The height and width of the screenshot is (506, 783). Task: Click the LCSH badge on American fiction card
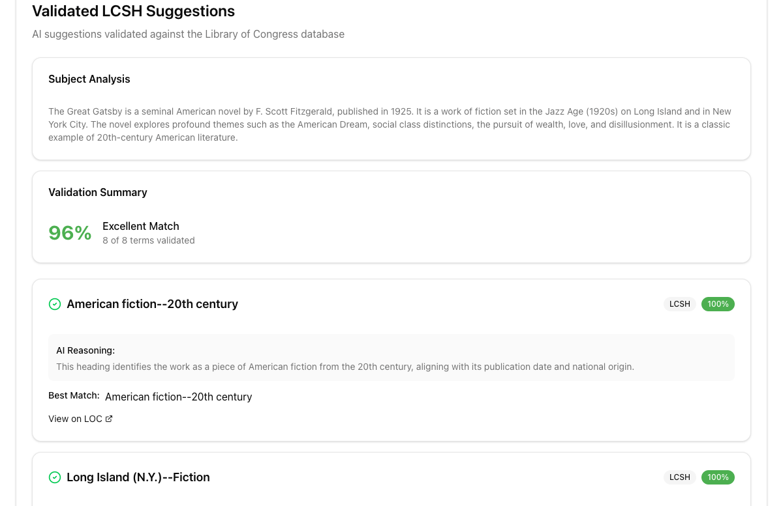click(679, 304)
